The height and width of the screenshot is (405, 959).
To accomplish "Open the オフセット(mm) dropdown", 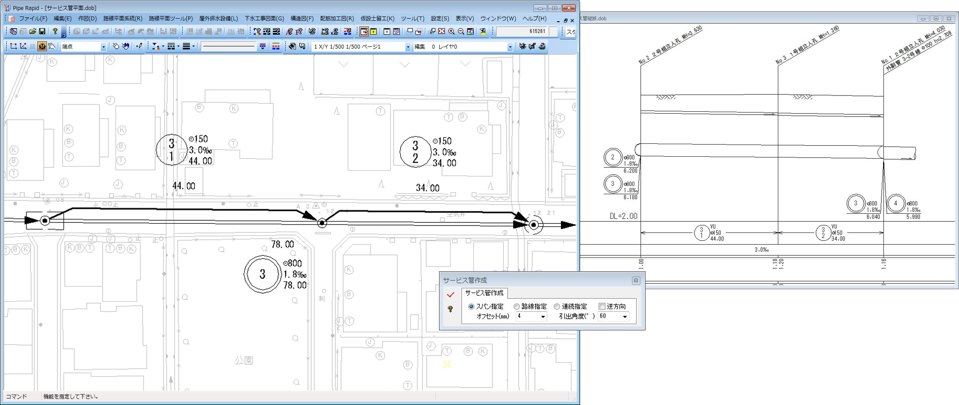I will (543, 317).
